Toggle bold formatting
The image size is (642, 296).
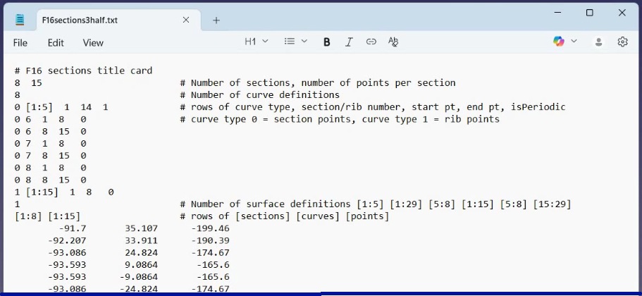pos(327,42)
